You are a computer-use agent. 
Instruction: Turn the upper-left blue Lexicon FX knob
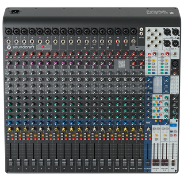point(149,79)
